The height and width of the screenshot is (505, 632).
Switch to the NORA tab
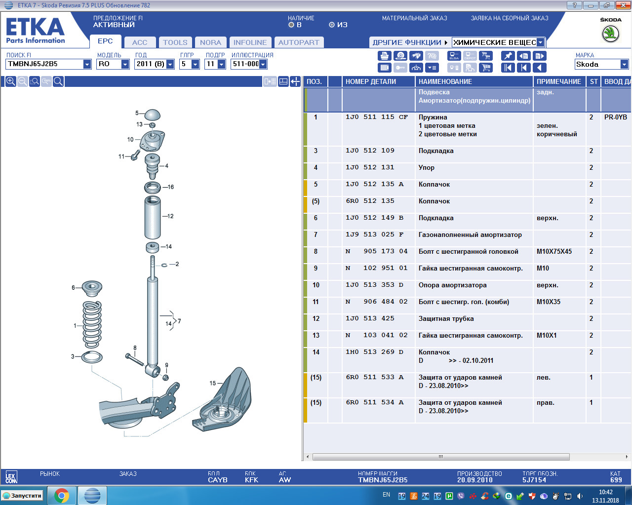tap(211, 42)
